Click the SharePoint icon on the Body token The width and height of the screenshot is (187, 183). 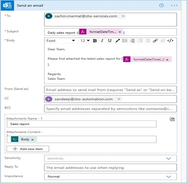[15, 139]
